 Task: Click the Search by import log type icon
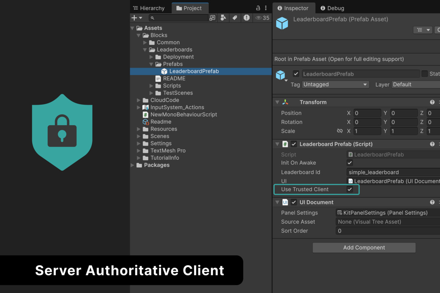click(246, 18)
